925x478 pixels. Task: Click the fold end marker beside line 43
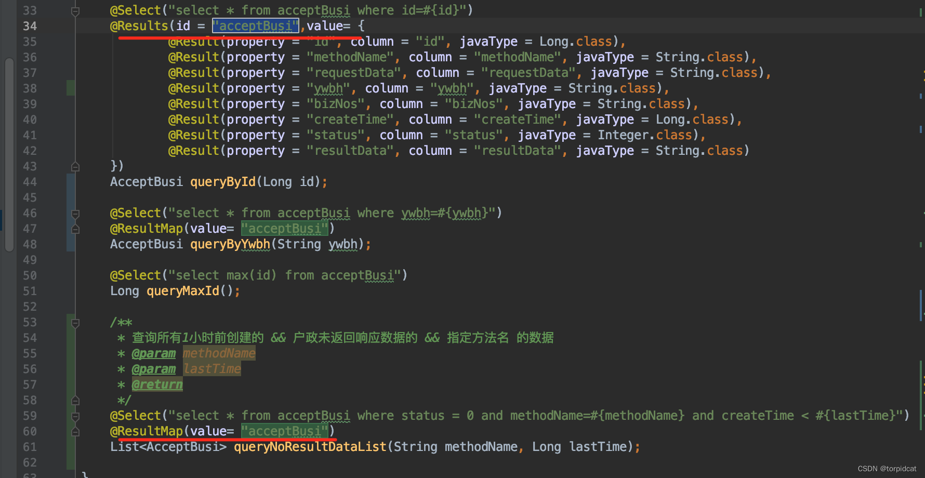(75, 166)
